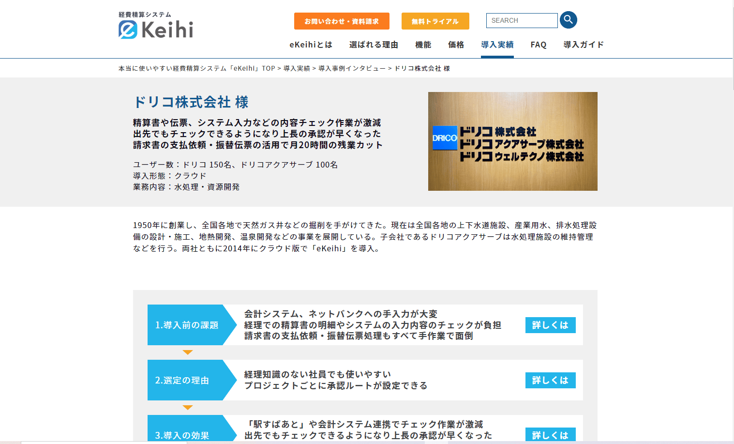Open the 導入ガイド navigation item
This screenshot has width=734, height=444.
[x=584, y=45]
